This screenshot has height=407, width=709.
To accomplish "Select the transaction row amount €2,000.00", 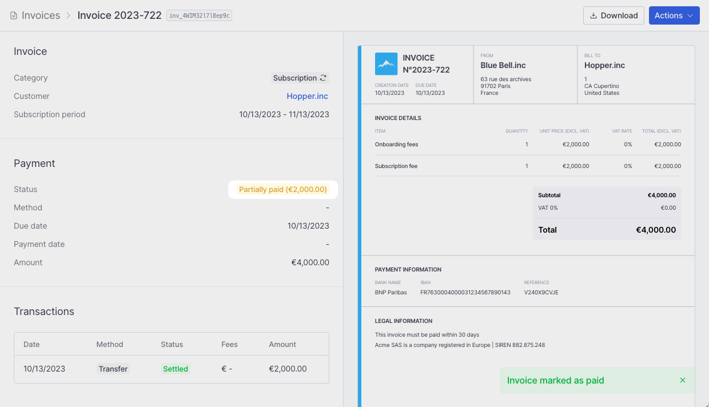I will (288, 369).
